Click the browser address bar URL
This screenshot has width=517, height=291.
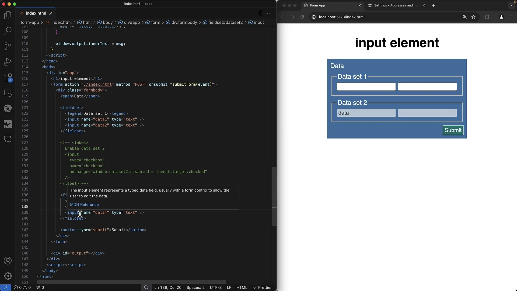[341, 17]
